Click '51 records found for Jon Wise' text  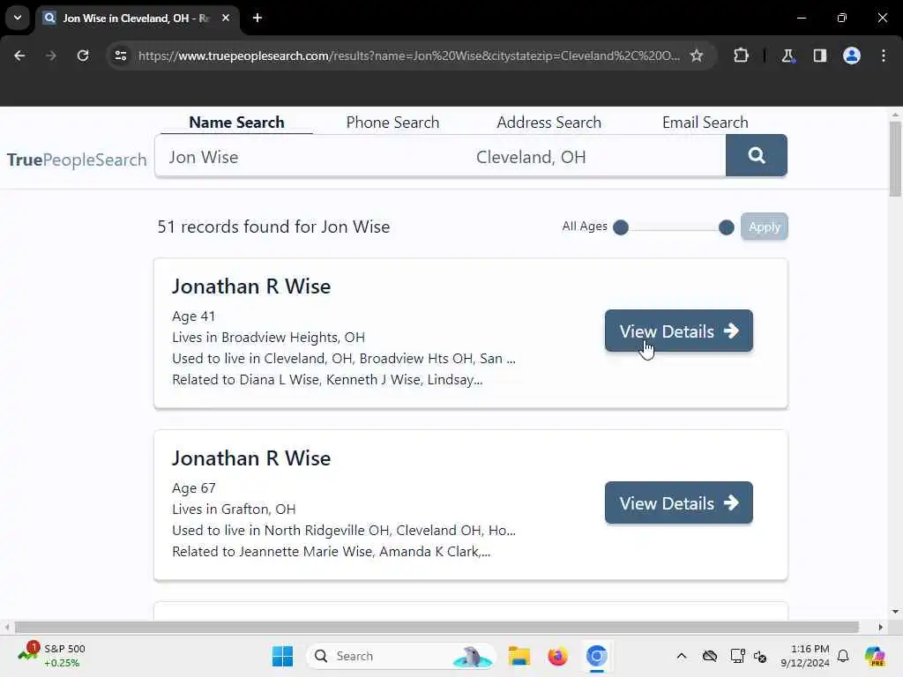coord(273,227)
